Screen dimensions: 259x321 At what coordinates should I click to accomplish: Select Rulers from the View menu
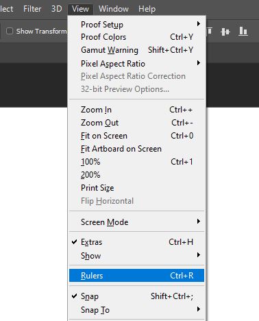[x=136, y=276]
